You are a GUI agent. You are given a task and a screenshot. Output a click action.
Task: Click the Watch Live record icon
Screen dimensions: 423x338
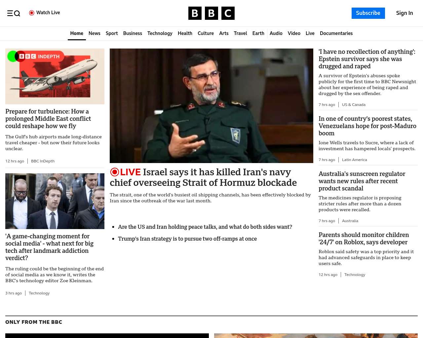(x=32, y=13)
